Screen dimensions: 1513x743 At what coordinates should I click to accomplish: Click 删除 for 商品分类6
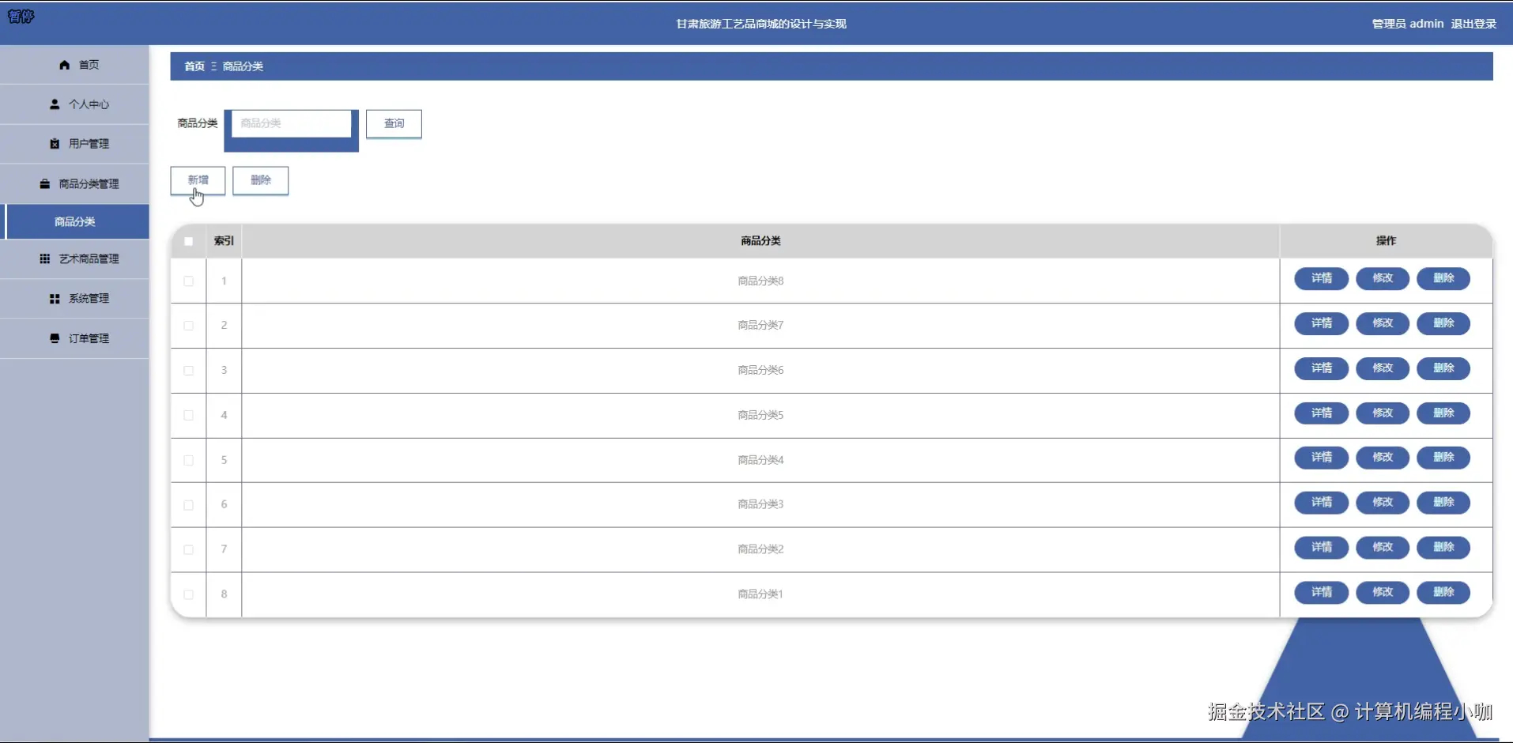tap(1443, 368)
